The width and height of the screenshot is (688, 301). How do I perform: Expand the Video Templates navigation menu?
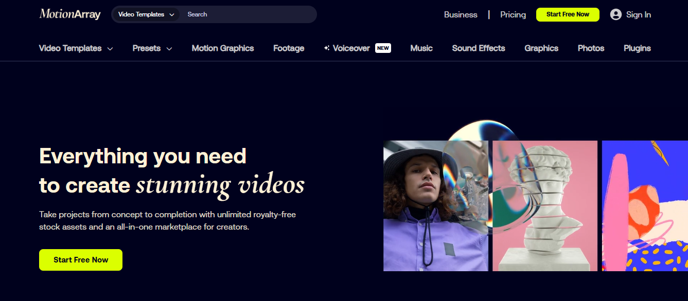point(76,48)
